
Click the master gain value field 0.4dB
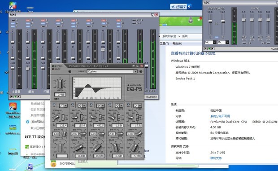pyautogui.click(x=60, y=95)
